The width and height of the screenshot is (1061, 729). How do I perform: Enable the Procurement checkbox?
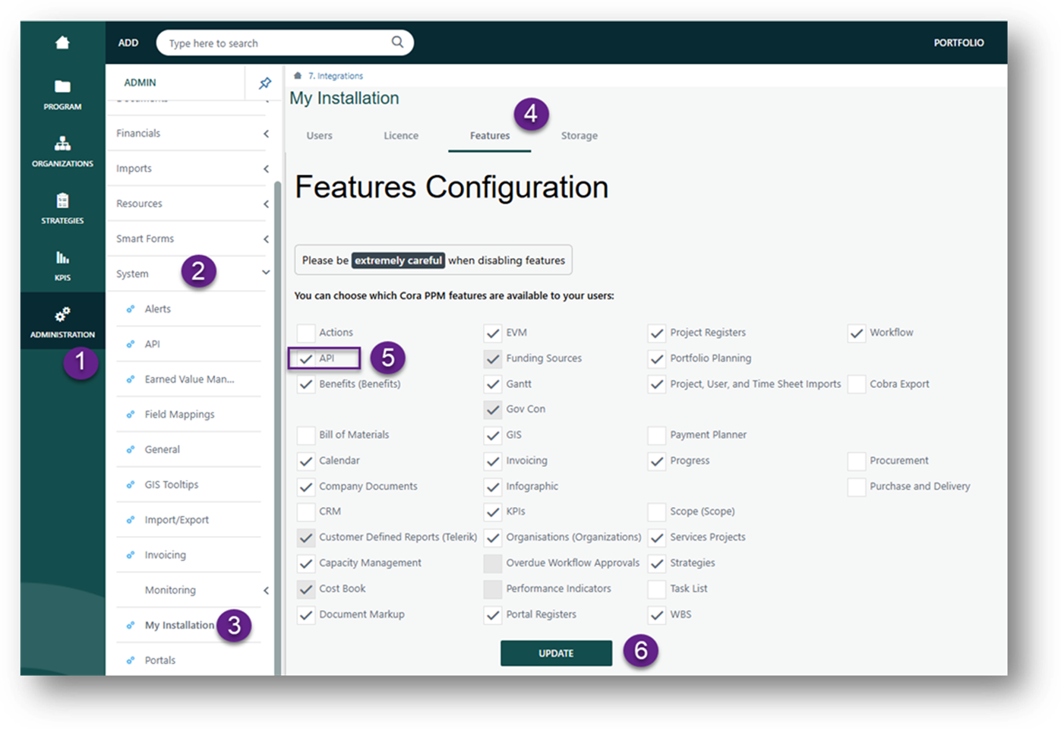coord(857,461)
